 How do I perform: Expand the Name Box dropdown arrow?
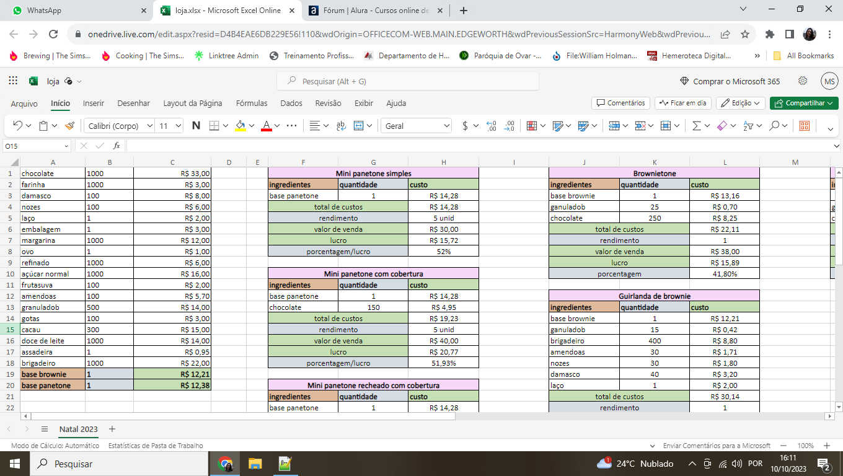click(x=66, y=146)
